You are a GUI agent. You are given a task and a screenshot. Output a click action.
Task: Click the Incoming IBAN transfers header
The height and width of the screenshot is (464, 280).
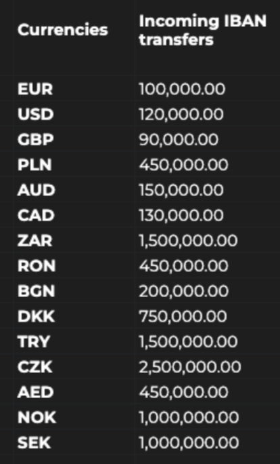click(x=203, y=30)
